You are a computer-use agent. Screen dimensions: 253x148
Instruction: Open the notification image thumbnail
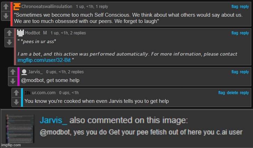20,129
